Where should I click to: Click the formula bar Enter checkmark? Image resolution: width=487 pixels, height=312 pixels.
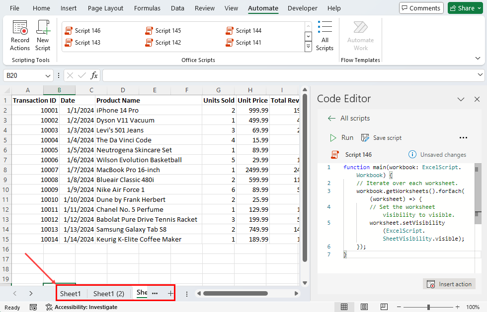(x=82, y=75)
